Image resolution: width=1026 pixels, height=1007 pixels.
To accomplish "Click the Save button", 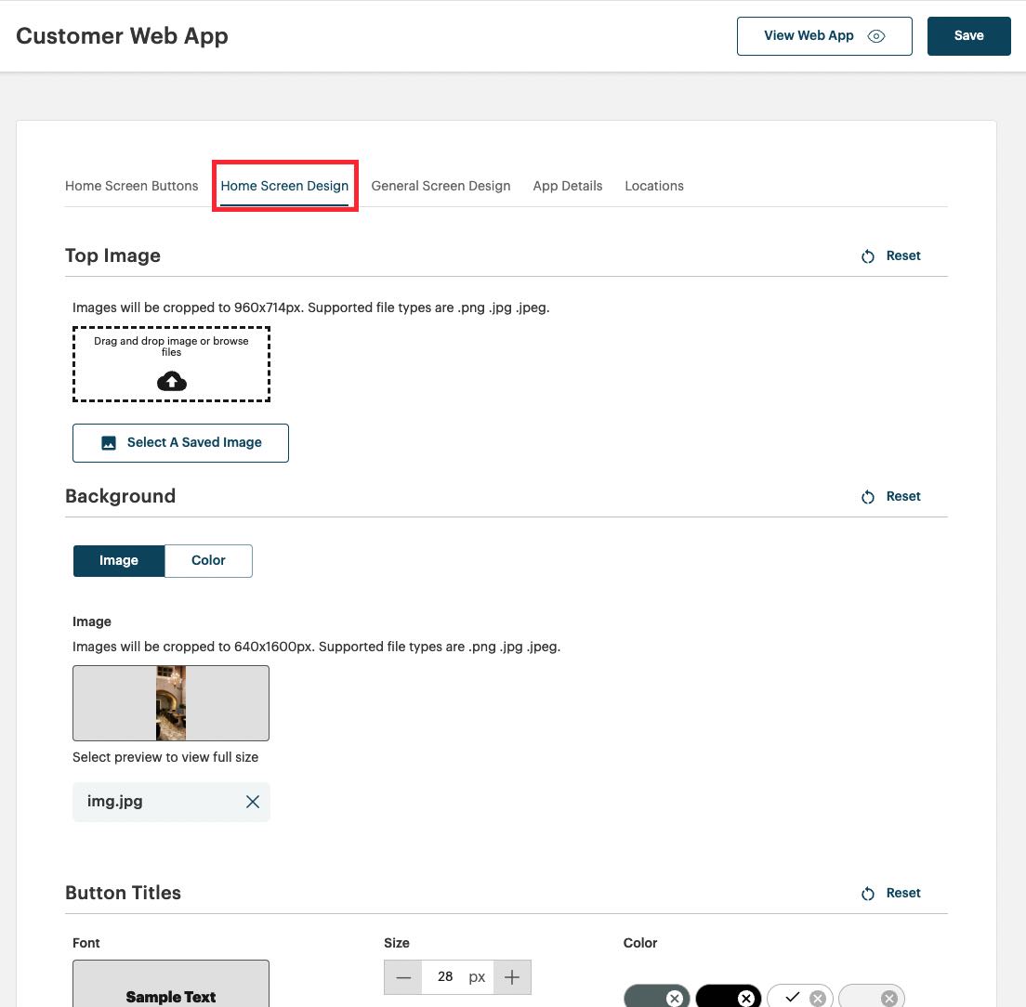I will click(968, 35).
